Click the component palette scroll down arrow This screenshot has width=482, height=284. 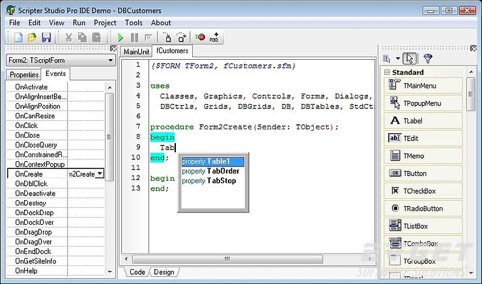471,272
